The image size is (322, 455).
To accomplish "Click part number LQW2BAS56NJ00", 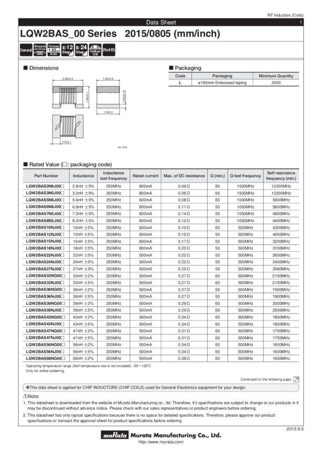I will (45, 352).
